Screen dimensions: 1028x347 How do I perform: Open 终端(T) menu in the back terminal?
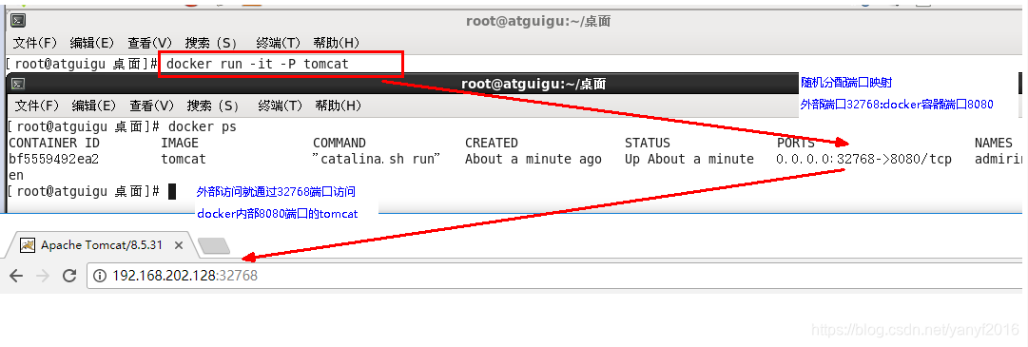pos(279,43)
